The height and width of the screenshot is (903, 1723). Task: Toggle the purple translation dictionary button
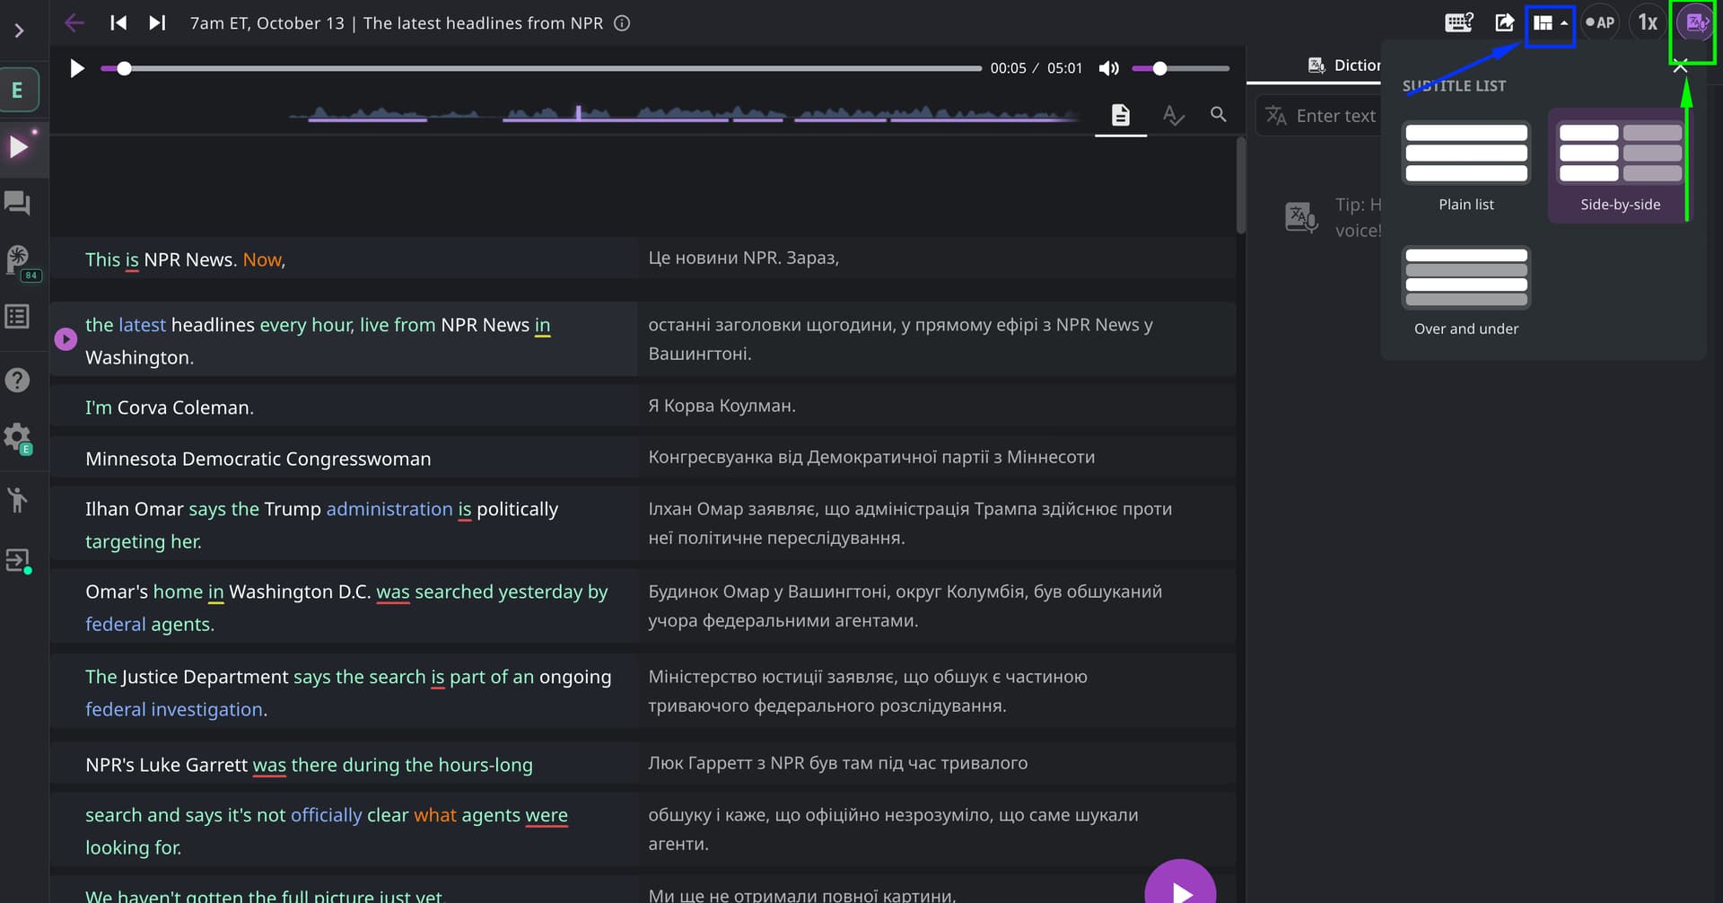[x=1695, y=23]
